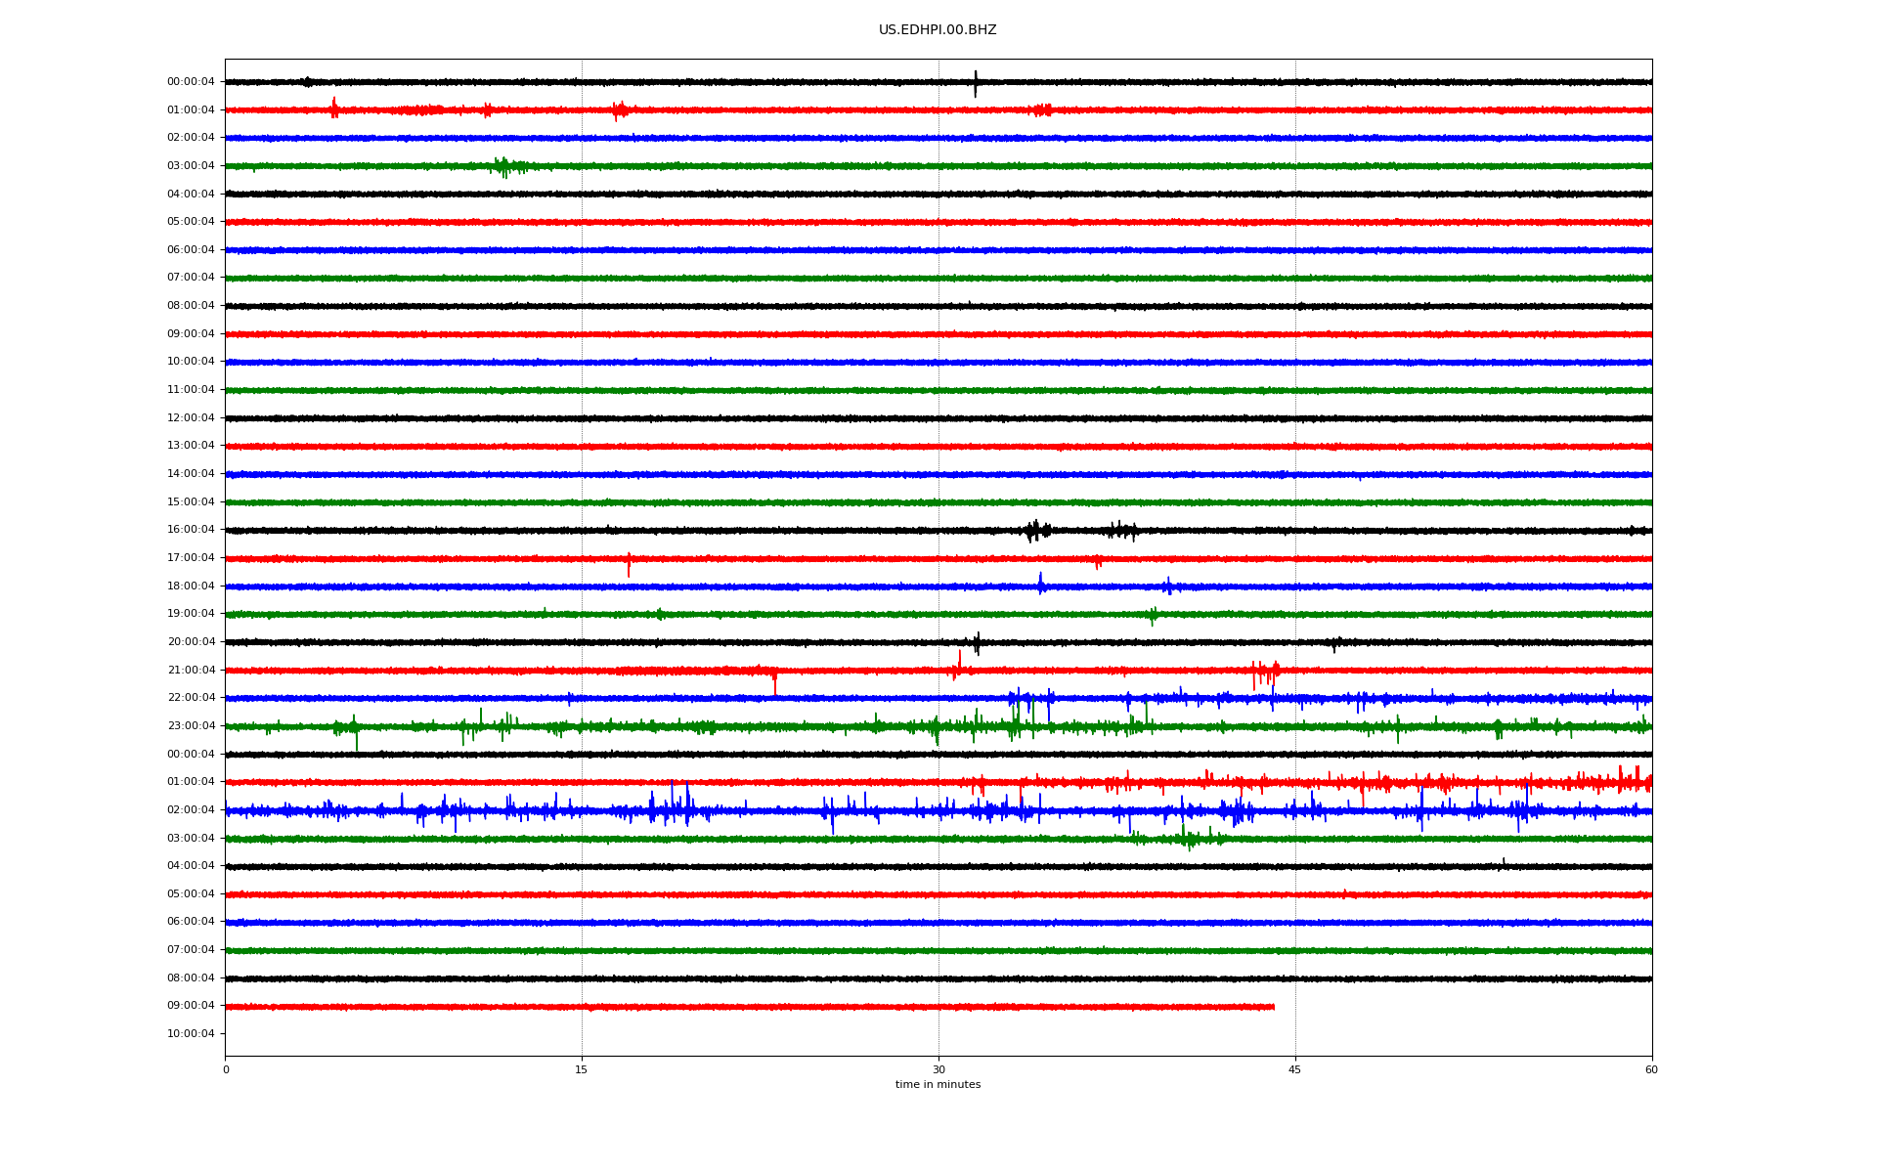This screenshot has height=1173, width=1877.
Task: Click the right end of the short bottom red trace
Action: pyautogui.click(x=1272, y=1007)
